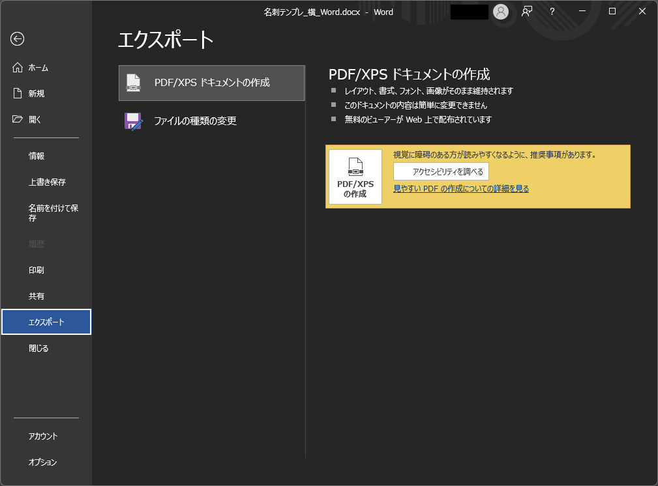Open 開く to browse files
Screen dimensions: 658x486
click(x=35, y=119)
